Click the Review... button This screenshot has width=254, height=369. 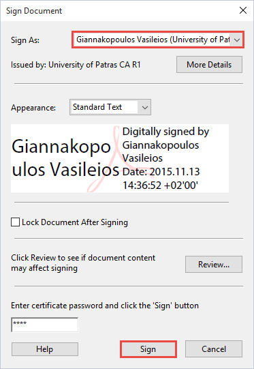coord(214,264)
